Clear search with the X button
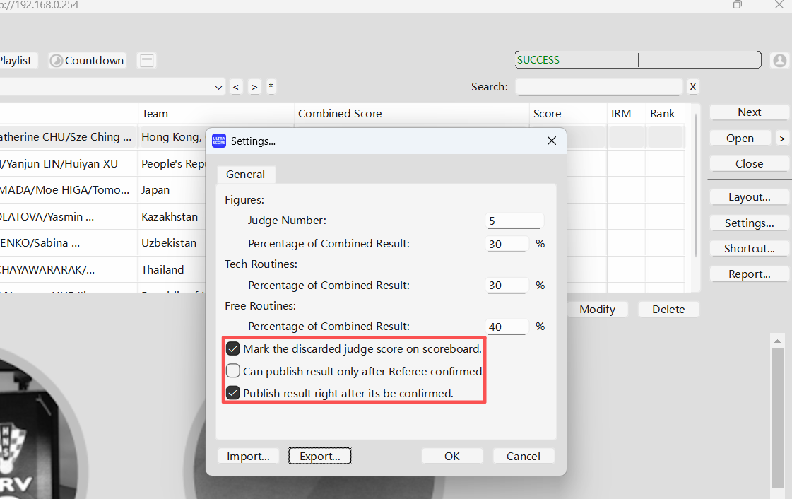This screenshot has width=792, height=499. point(693,87)
